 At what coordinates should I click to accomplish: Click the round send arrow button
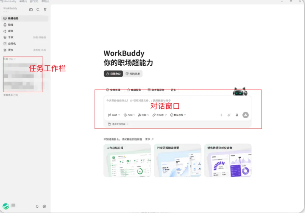pos(246,115)
